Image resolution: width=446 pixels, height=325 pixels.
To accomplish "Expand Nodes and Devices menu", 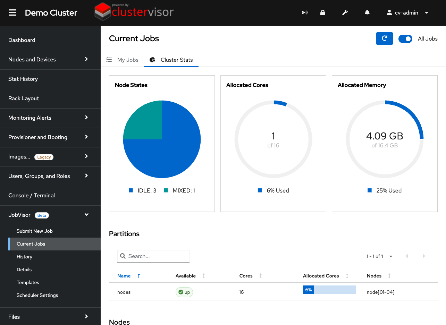I will [x=50, y=60].
